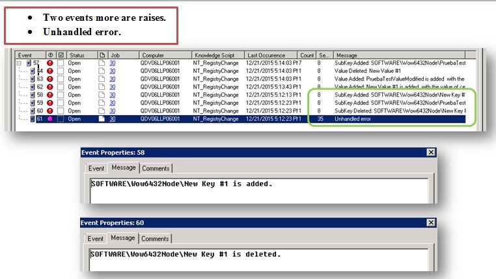Click message field 'New Key #1 is added.'
This screenshot has width=496, height=279.
pos(259,191)
